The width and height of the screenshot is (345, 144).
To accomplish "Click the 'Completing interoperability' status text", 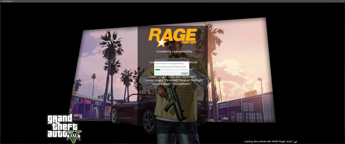I will 174,52.
